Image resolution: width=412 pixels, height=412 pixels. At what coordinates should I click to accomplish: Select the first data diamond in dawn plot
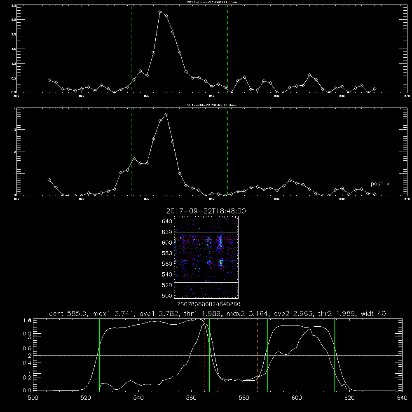pos(49,80)
